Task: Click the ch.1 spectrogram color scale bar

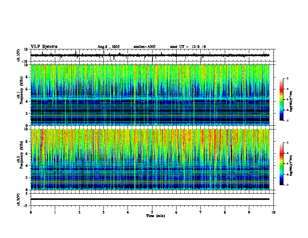Action: (x=281, y=100)
